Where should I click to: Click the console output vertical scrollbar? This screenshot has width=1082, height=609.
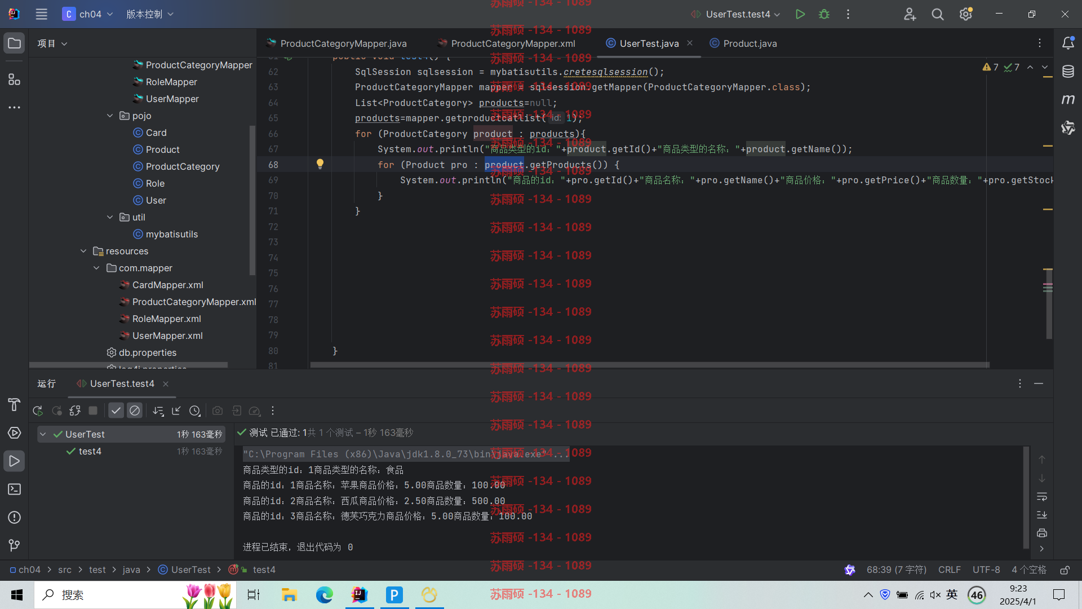[x=1026, y=496]
